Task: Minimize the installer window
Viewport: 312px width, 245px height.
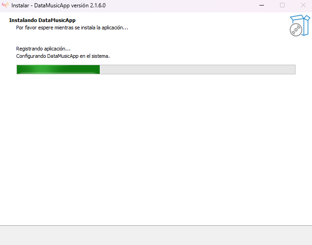Action: [262, 5]
